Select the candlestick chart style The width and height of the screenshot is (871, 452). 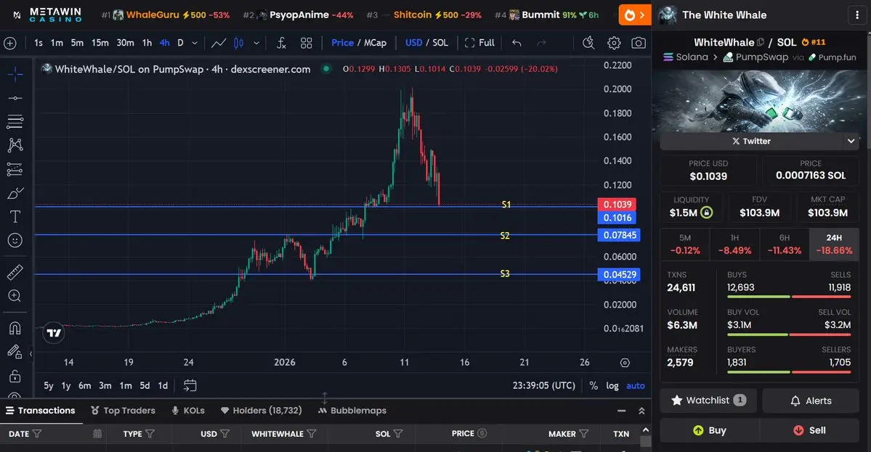pos(239,43)
